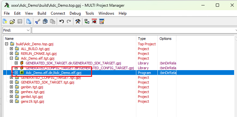Click the Undo arrow icon
This screenshot has height=117, width=237.
[x=61, y=22]
